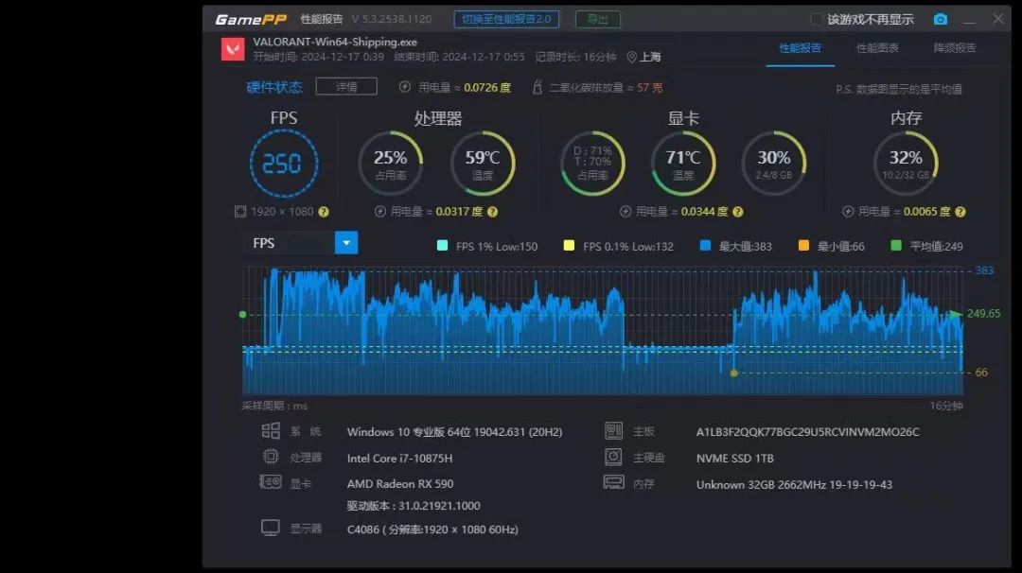Click the FPS 250 circular gauge

284,164
